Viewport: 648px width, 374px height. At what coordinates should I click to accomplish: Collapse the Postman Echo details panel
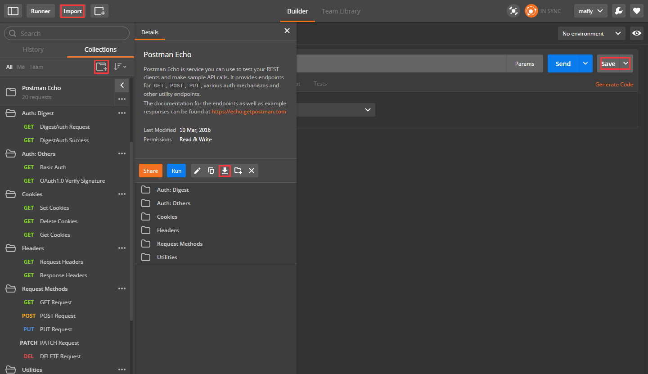pos(122,85)
